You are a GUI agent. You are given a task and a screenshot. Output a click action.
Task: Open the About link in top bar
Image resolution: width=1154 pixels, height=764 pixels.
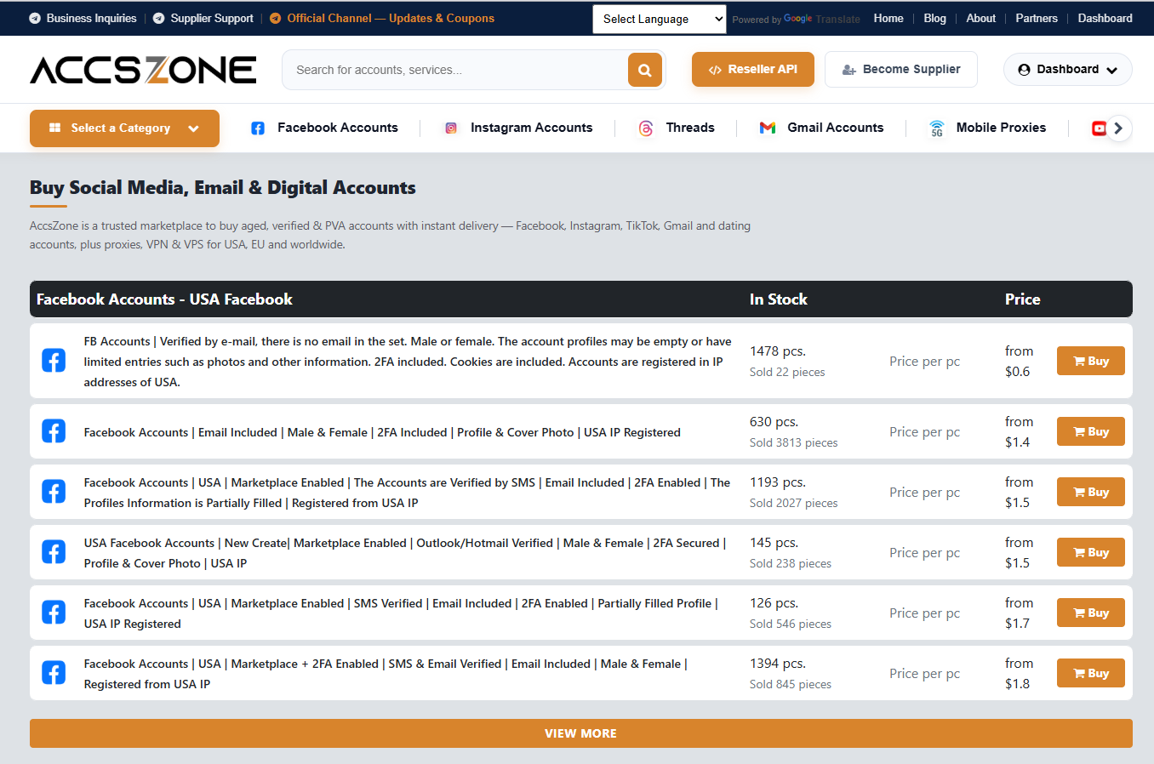point(980,18)
